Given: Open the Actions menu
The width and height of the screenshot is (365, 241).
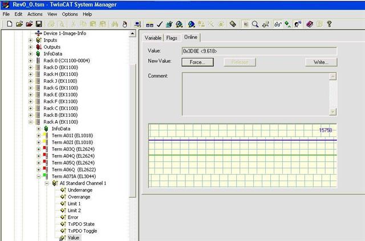Looking at the screenshot, I should [x=35, y=14].
